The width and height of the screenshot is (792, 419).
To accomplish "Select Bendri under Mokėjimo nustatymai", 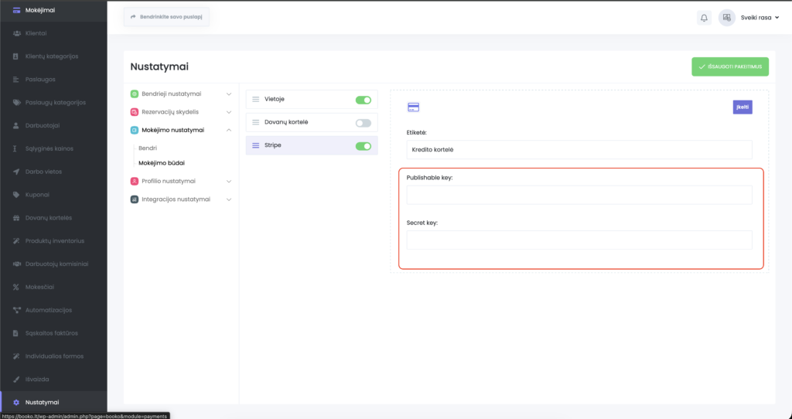I will (148, 147).
